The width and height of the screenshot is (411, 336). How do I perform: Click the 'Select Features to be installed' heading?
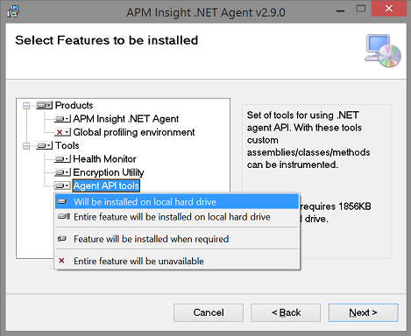[107, 40]
